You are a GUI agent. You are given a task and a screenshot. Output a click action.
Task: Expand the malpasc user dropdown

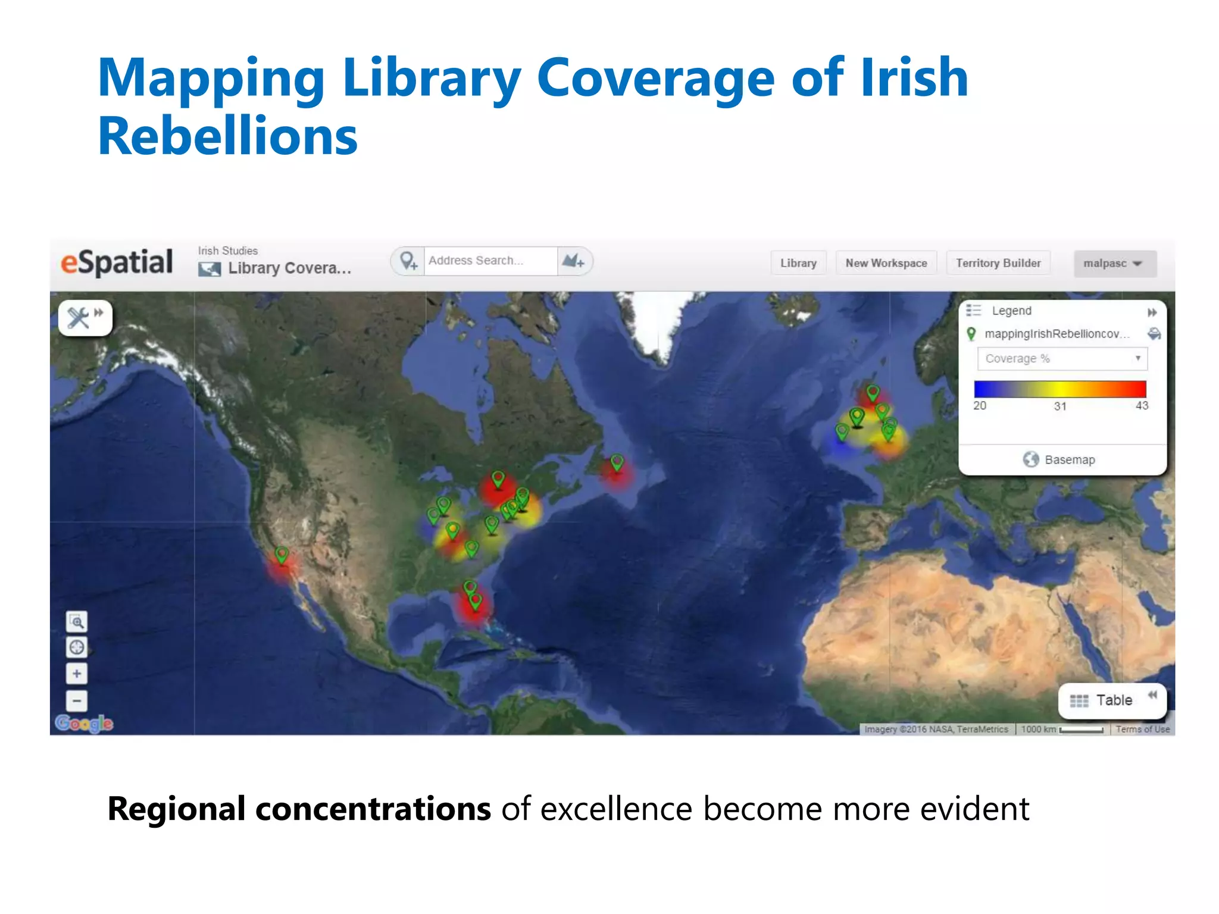tap(1115, 264)
